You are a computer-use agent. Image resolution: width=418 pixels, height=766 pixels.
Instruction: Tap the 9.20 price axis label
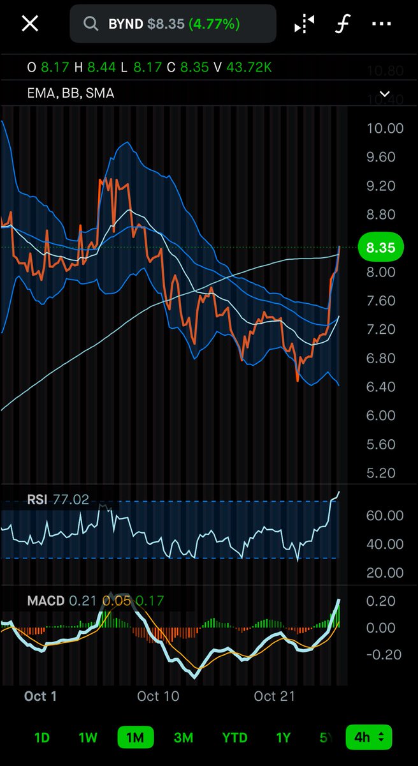pos(380,186)
